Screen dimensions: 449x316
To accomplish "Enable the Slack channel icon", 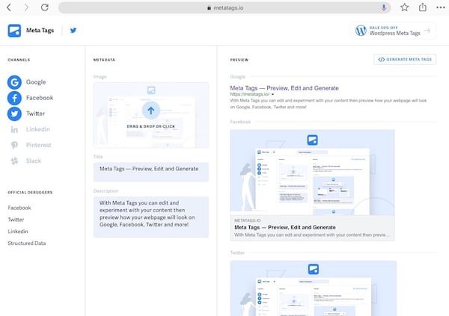I will [x=14, y=161].
